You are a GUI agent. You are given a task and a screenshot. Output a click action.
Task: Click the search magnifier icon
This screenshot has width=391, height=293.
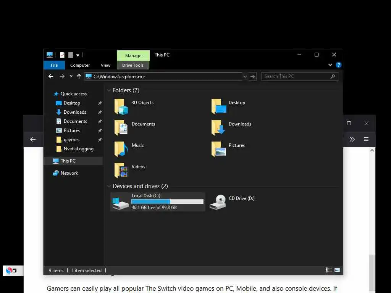333,76
